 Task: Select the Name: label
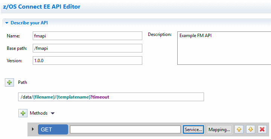(x=13, y=36)
